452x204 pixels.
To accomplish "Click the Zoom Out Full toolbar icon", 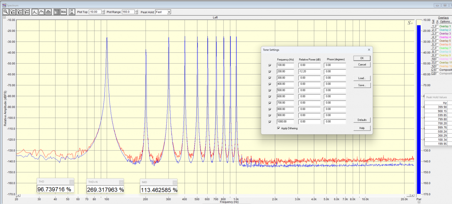I will pyautogui.click(x=26, y=12).
